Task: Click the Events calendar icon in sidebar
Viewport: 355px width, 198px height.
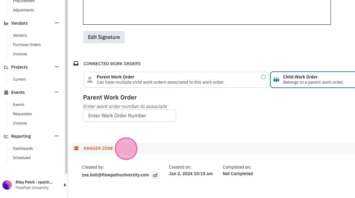Action: pos(6,92)
